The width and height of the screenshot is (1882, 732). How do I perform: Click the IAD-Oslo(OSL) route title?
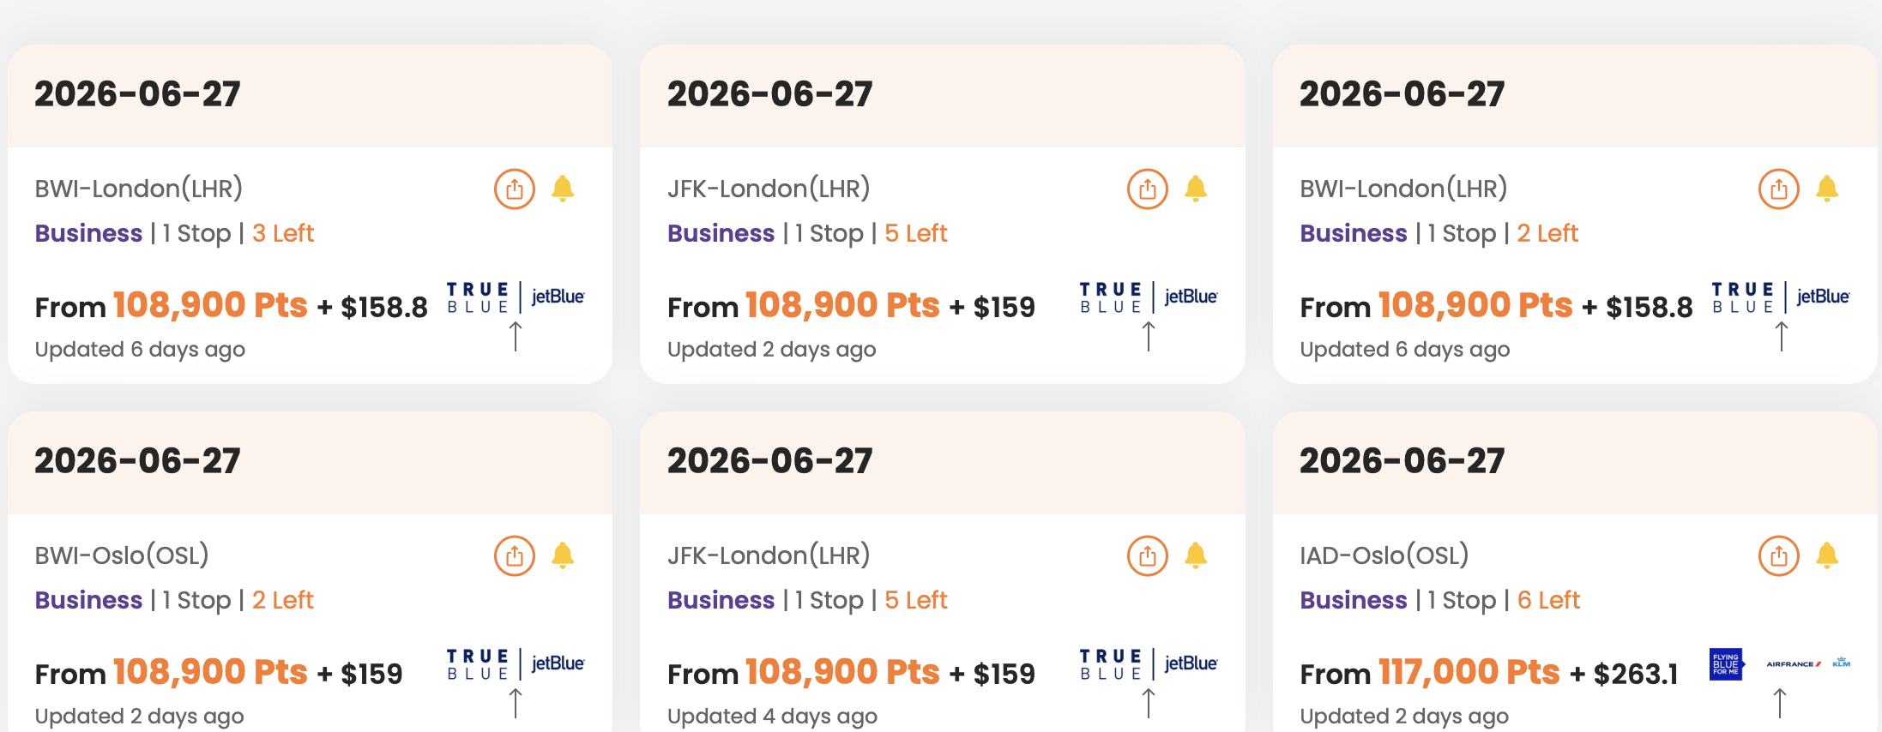1384,555
